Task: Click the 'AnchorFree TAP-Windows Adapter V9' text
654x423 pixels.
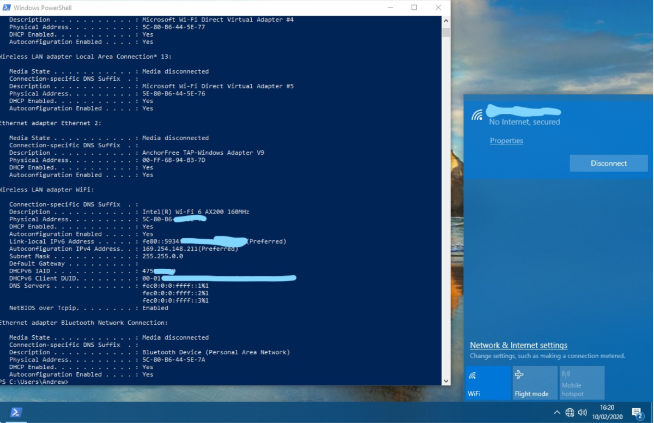Action: point(203,153)
